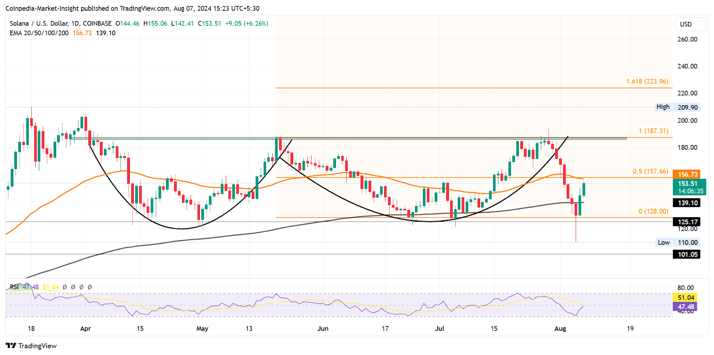The height and width of the screenshot is (355, 714).
Task: Click the orange 156.73 EMA price tag
Action: click(x=687, y=174)
